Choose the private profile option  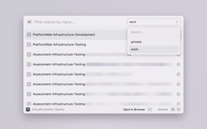coord(136,42)
